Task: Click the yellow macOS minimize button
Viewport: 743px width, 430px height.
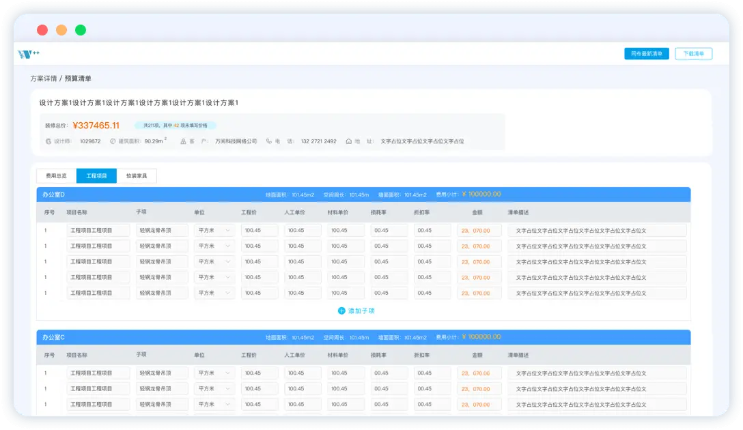Action: pyautogui.click(x=61, y=30)
